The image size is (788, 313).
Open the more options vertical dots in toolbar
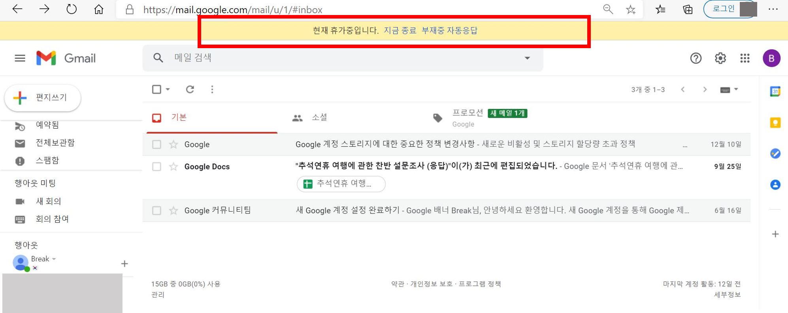[212, 89]
